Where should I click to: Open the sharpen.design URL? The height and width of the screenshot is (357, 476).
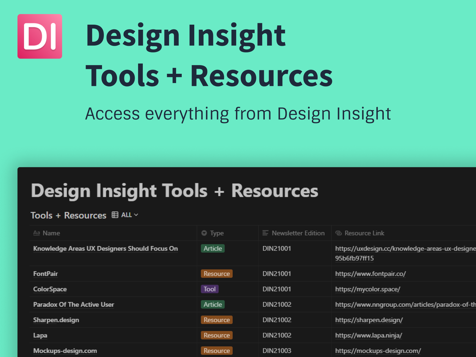(369, 320)
